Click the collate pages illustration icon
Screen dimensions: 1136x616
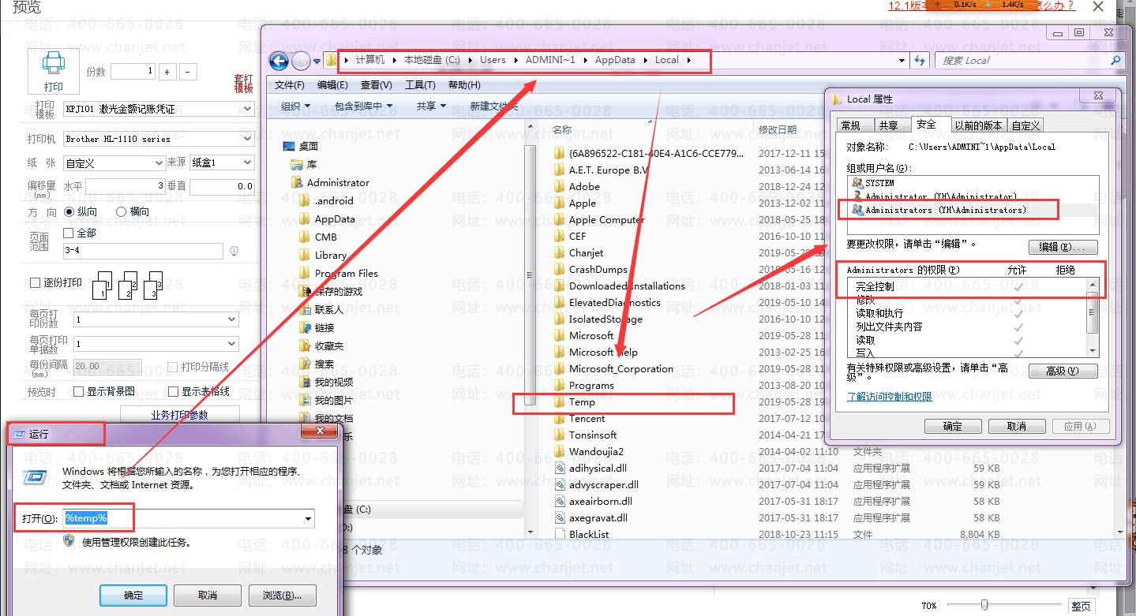(x=128, y=285)
